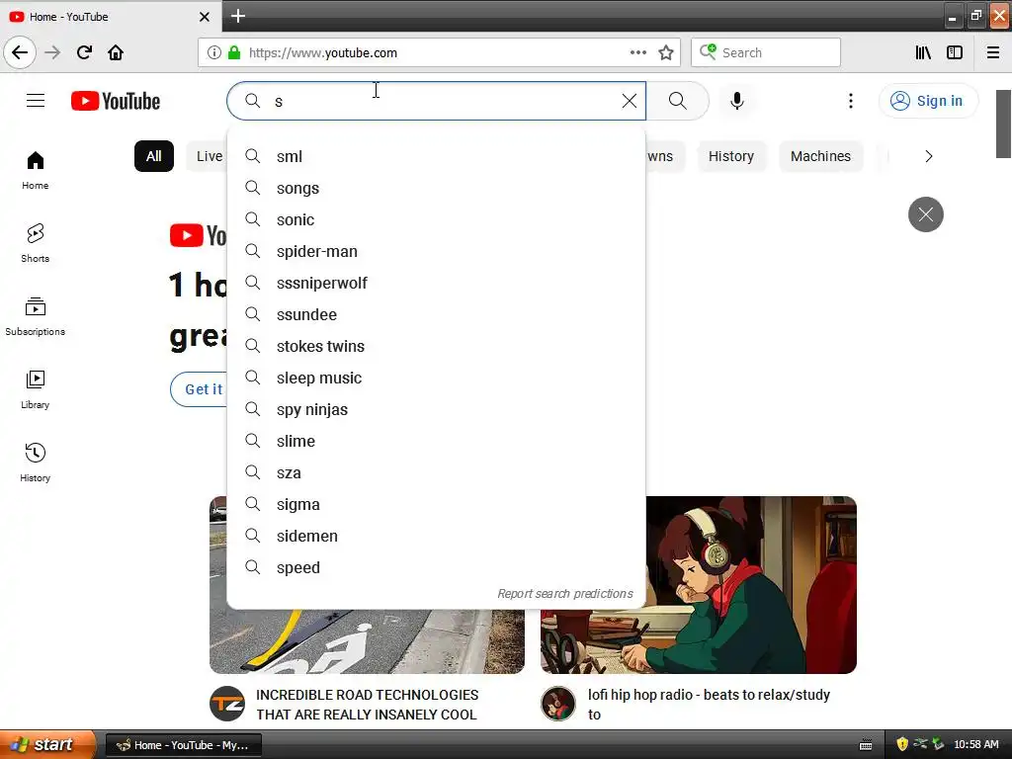Open the Firefox application menu

[993, 52]
